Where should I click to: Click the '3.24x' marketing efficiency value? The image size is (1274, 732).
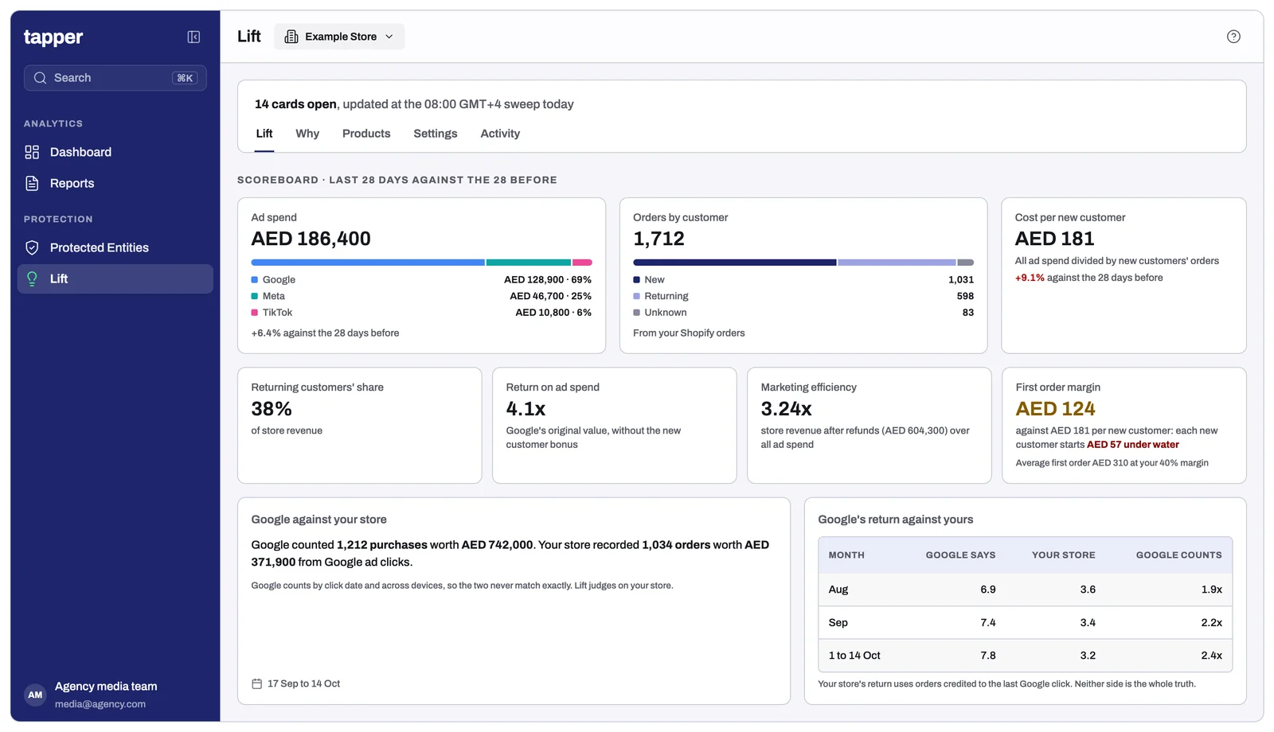coord(786,409)
